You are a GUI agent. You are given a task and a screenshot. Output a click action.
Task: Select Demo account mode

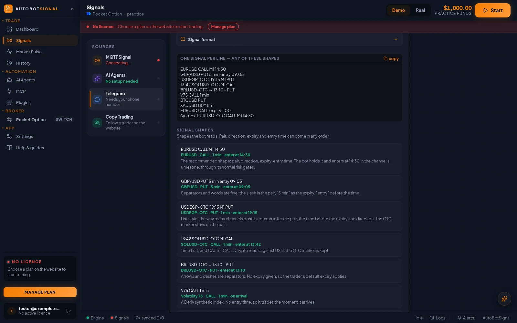[x=398, y=10]
